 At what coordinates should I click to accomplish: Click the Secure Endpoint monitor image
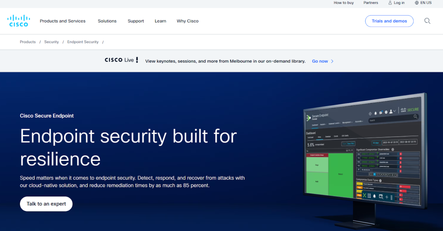click(364, 160)
